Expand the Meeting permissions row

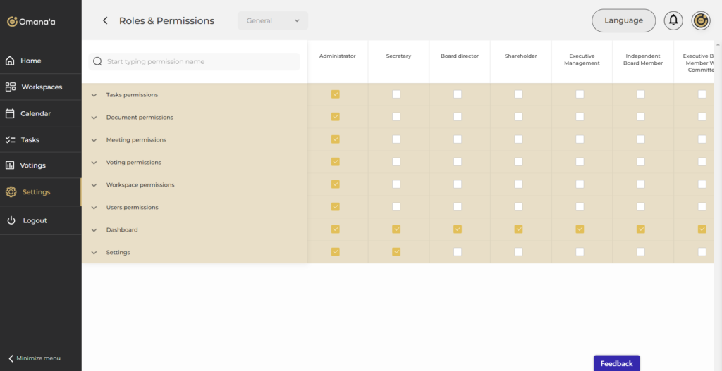94,140
